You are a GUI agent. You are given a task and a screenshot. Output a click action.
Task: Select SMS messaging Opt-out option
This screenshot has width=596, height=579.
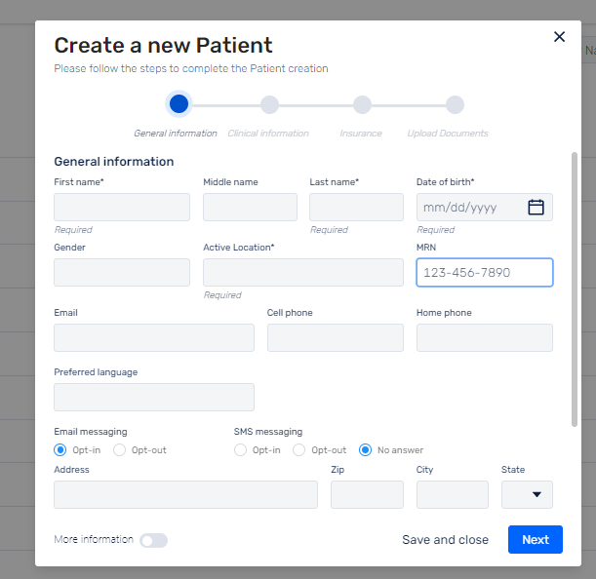pos(298,449)
